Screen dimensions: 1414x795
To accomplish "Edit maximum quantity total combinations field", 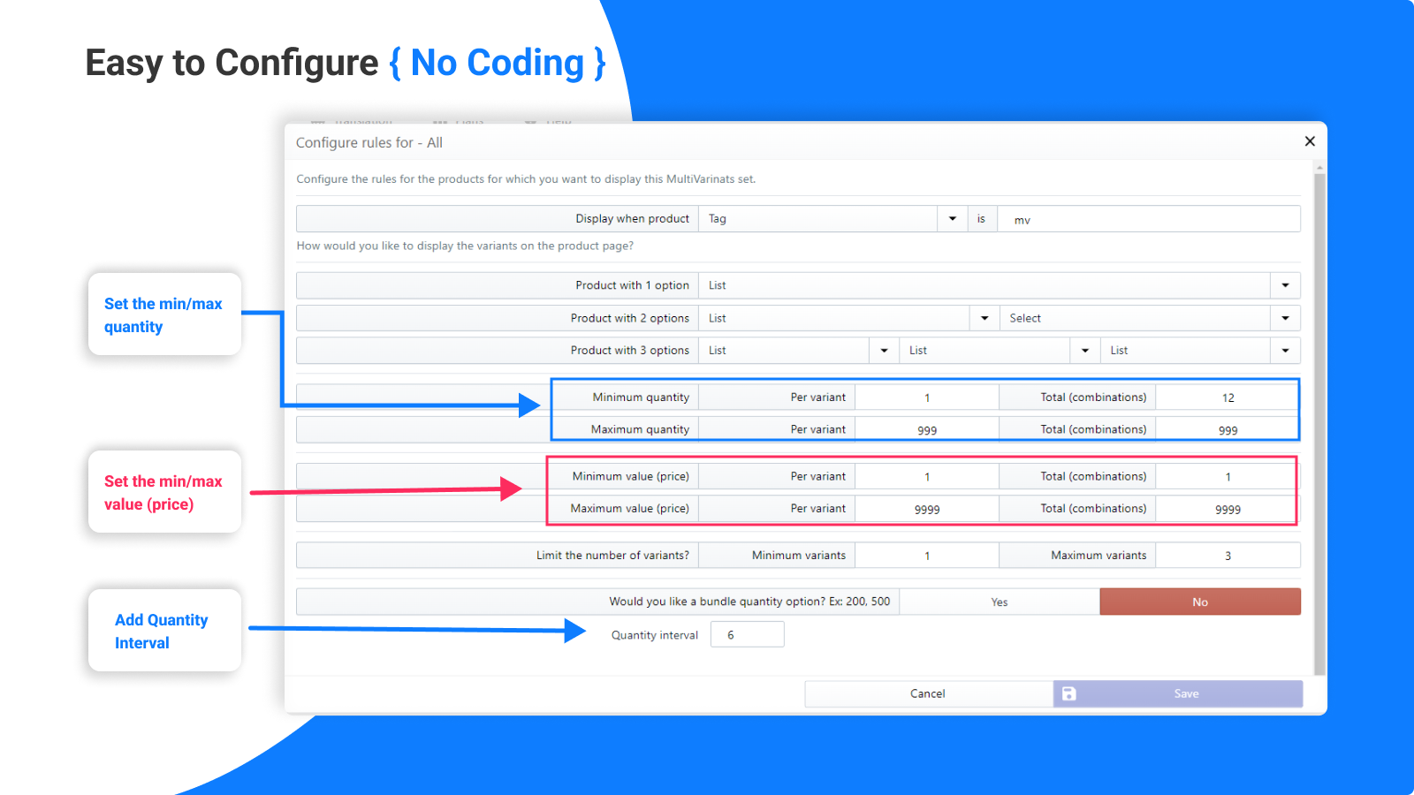I will (1228, 429).
